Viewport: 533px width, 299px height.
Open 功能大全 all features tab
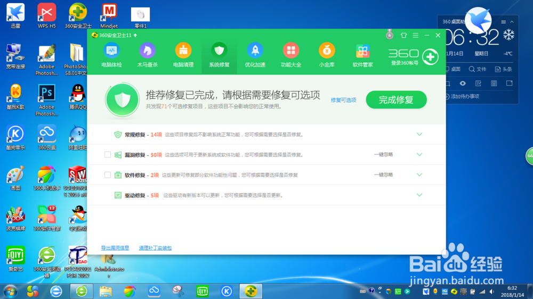click(291, 55)
